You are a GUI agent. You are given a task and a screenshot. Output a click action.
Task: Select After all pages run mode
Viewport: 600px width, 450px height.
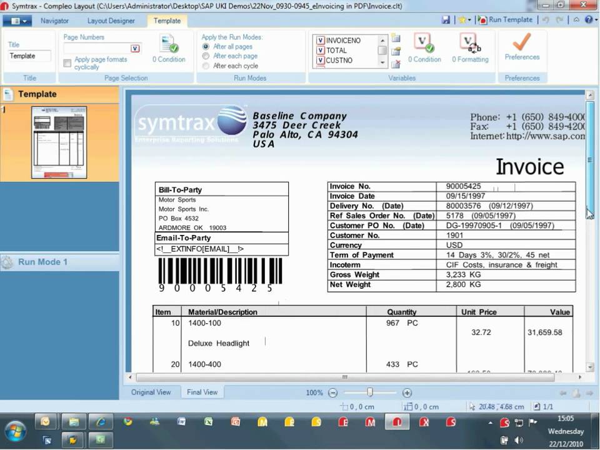[x=206, y=47]
